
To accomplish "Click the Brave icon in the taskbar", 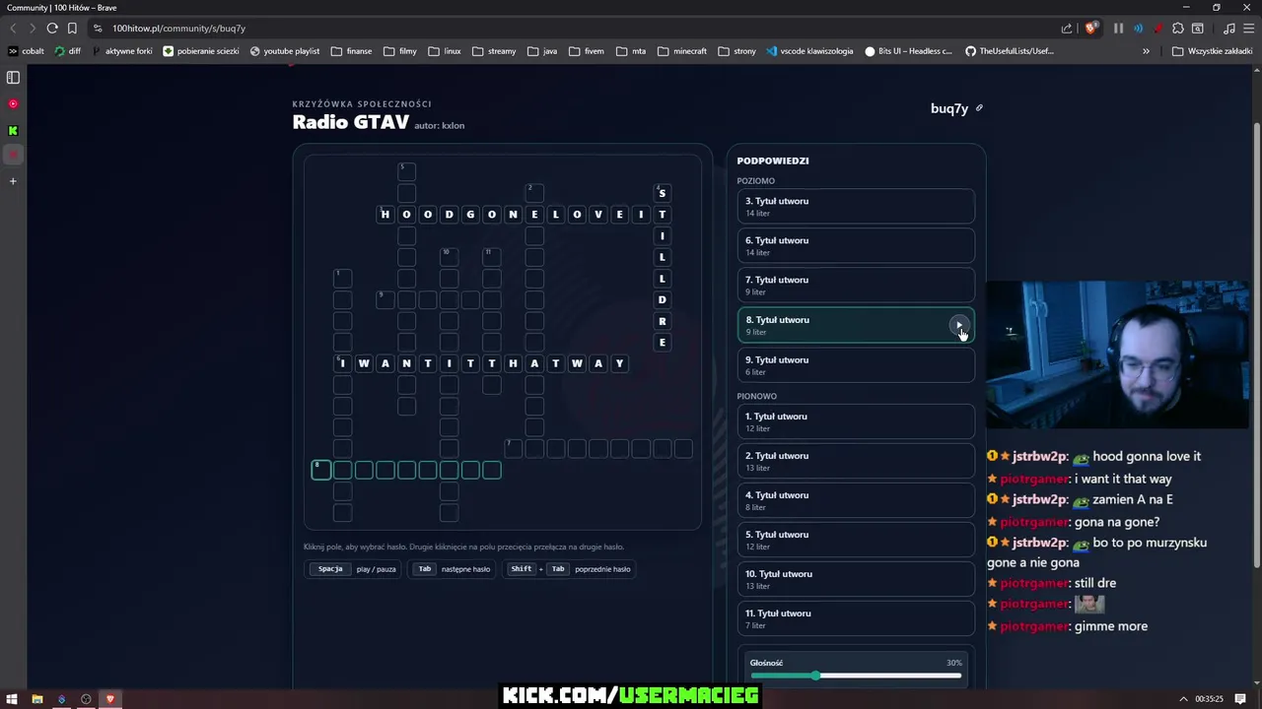I will pos(110,699).
